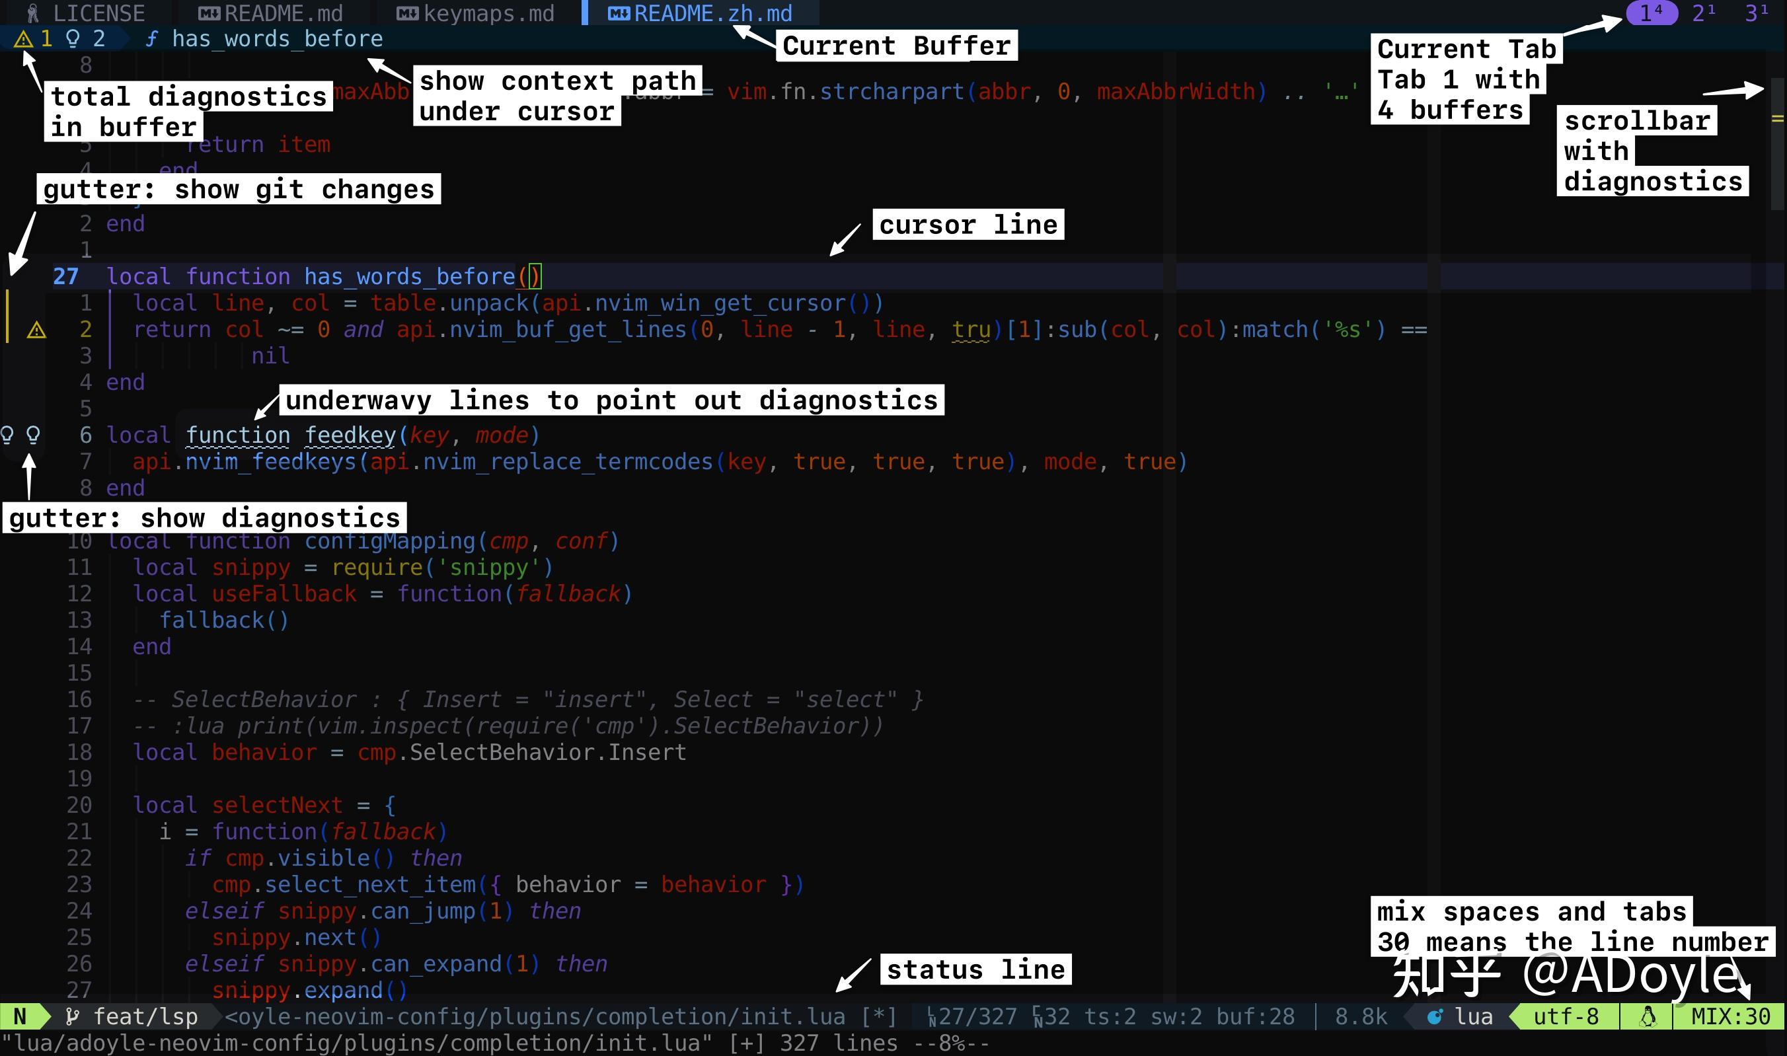Switch to the README.zh.md buffer tab
Screen dimensions: 1787x1056
(712, 13)
